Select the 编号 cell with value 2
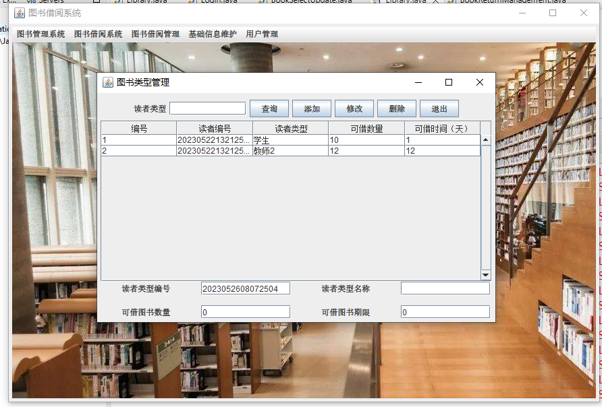This screenshot has height=407, width=602. (139, 151)
